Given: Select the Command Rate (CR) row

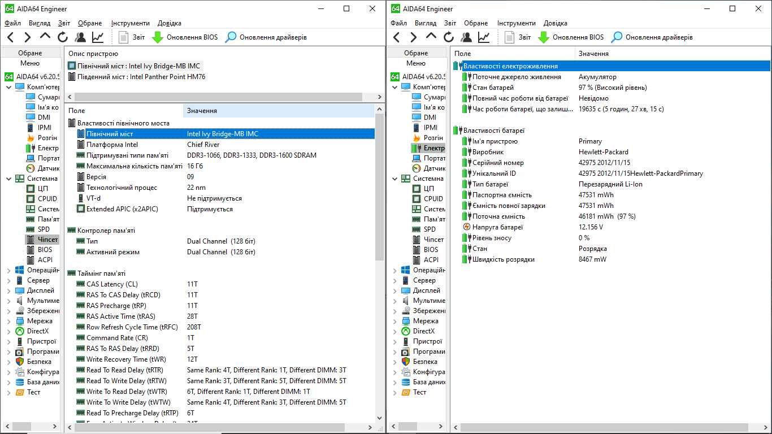Looking at the screenshot, I should coord(220,337).
